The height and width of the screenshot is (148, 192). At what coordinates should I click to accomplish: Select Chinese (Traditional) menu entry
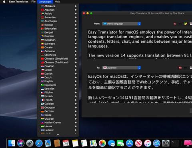point(58,62)
